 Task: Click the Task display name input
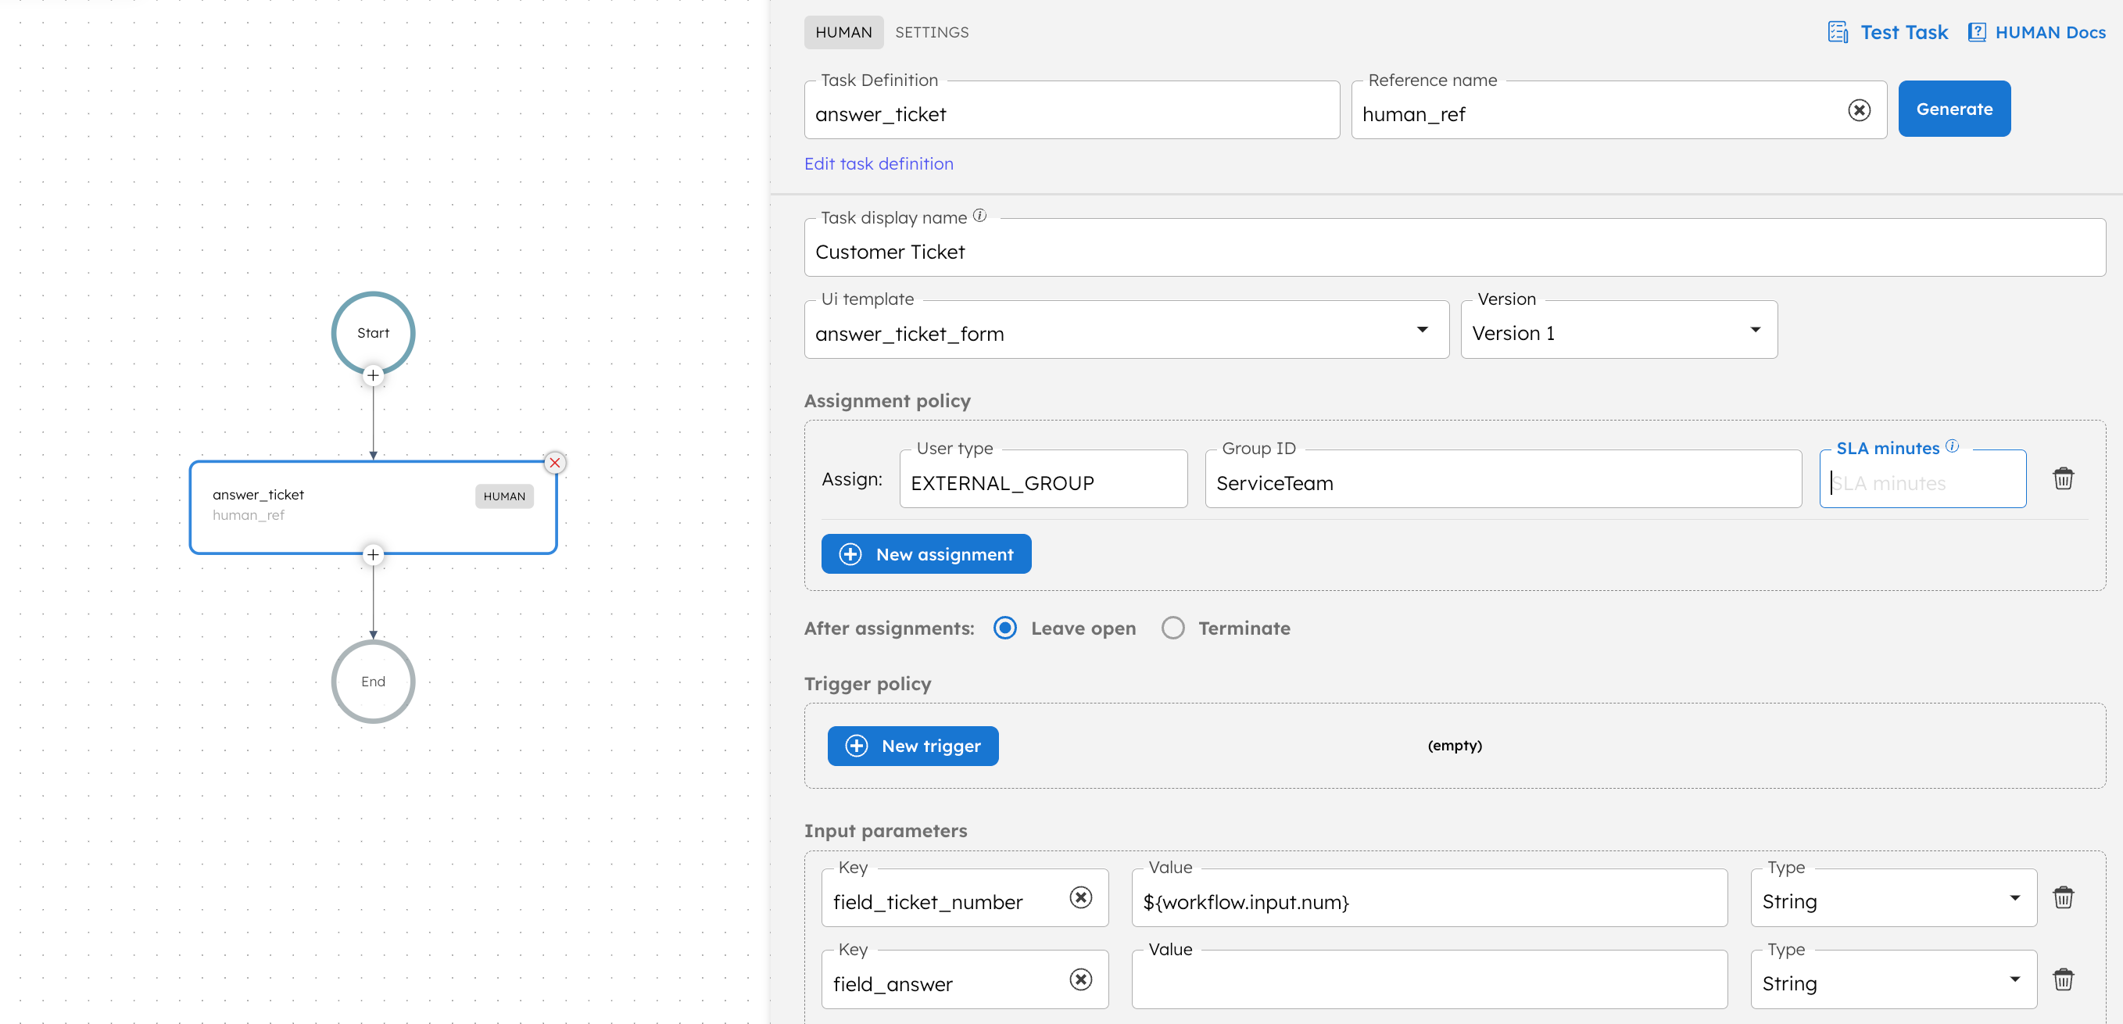coord(1455,247)
